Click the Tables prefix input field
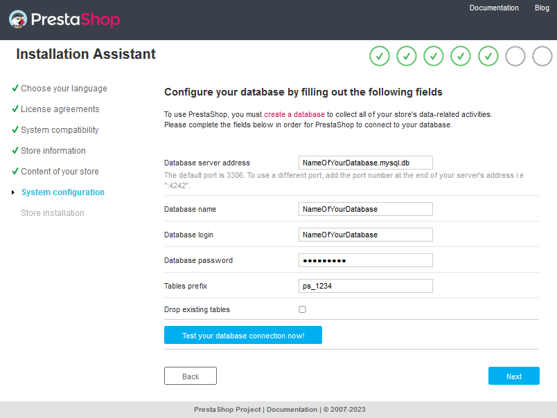The image size is (557, 418). [x=365, y=286]
